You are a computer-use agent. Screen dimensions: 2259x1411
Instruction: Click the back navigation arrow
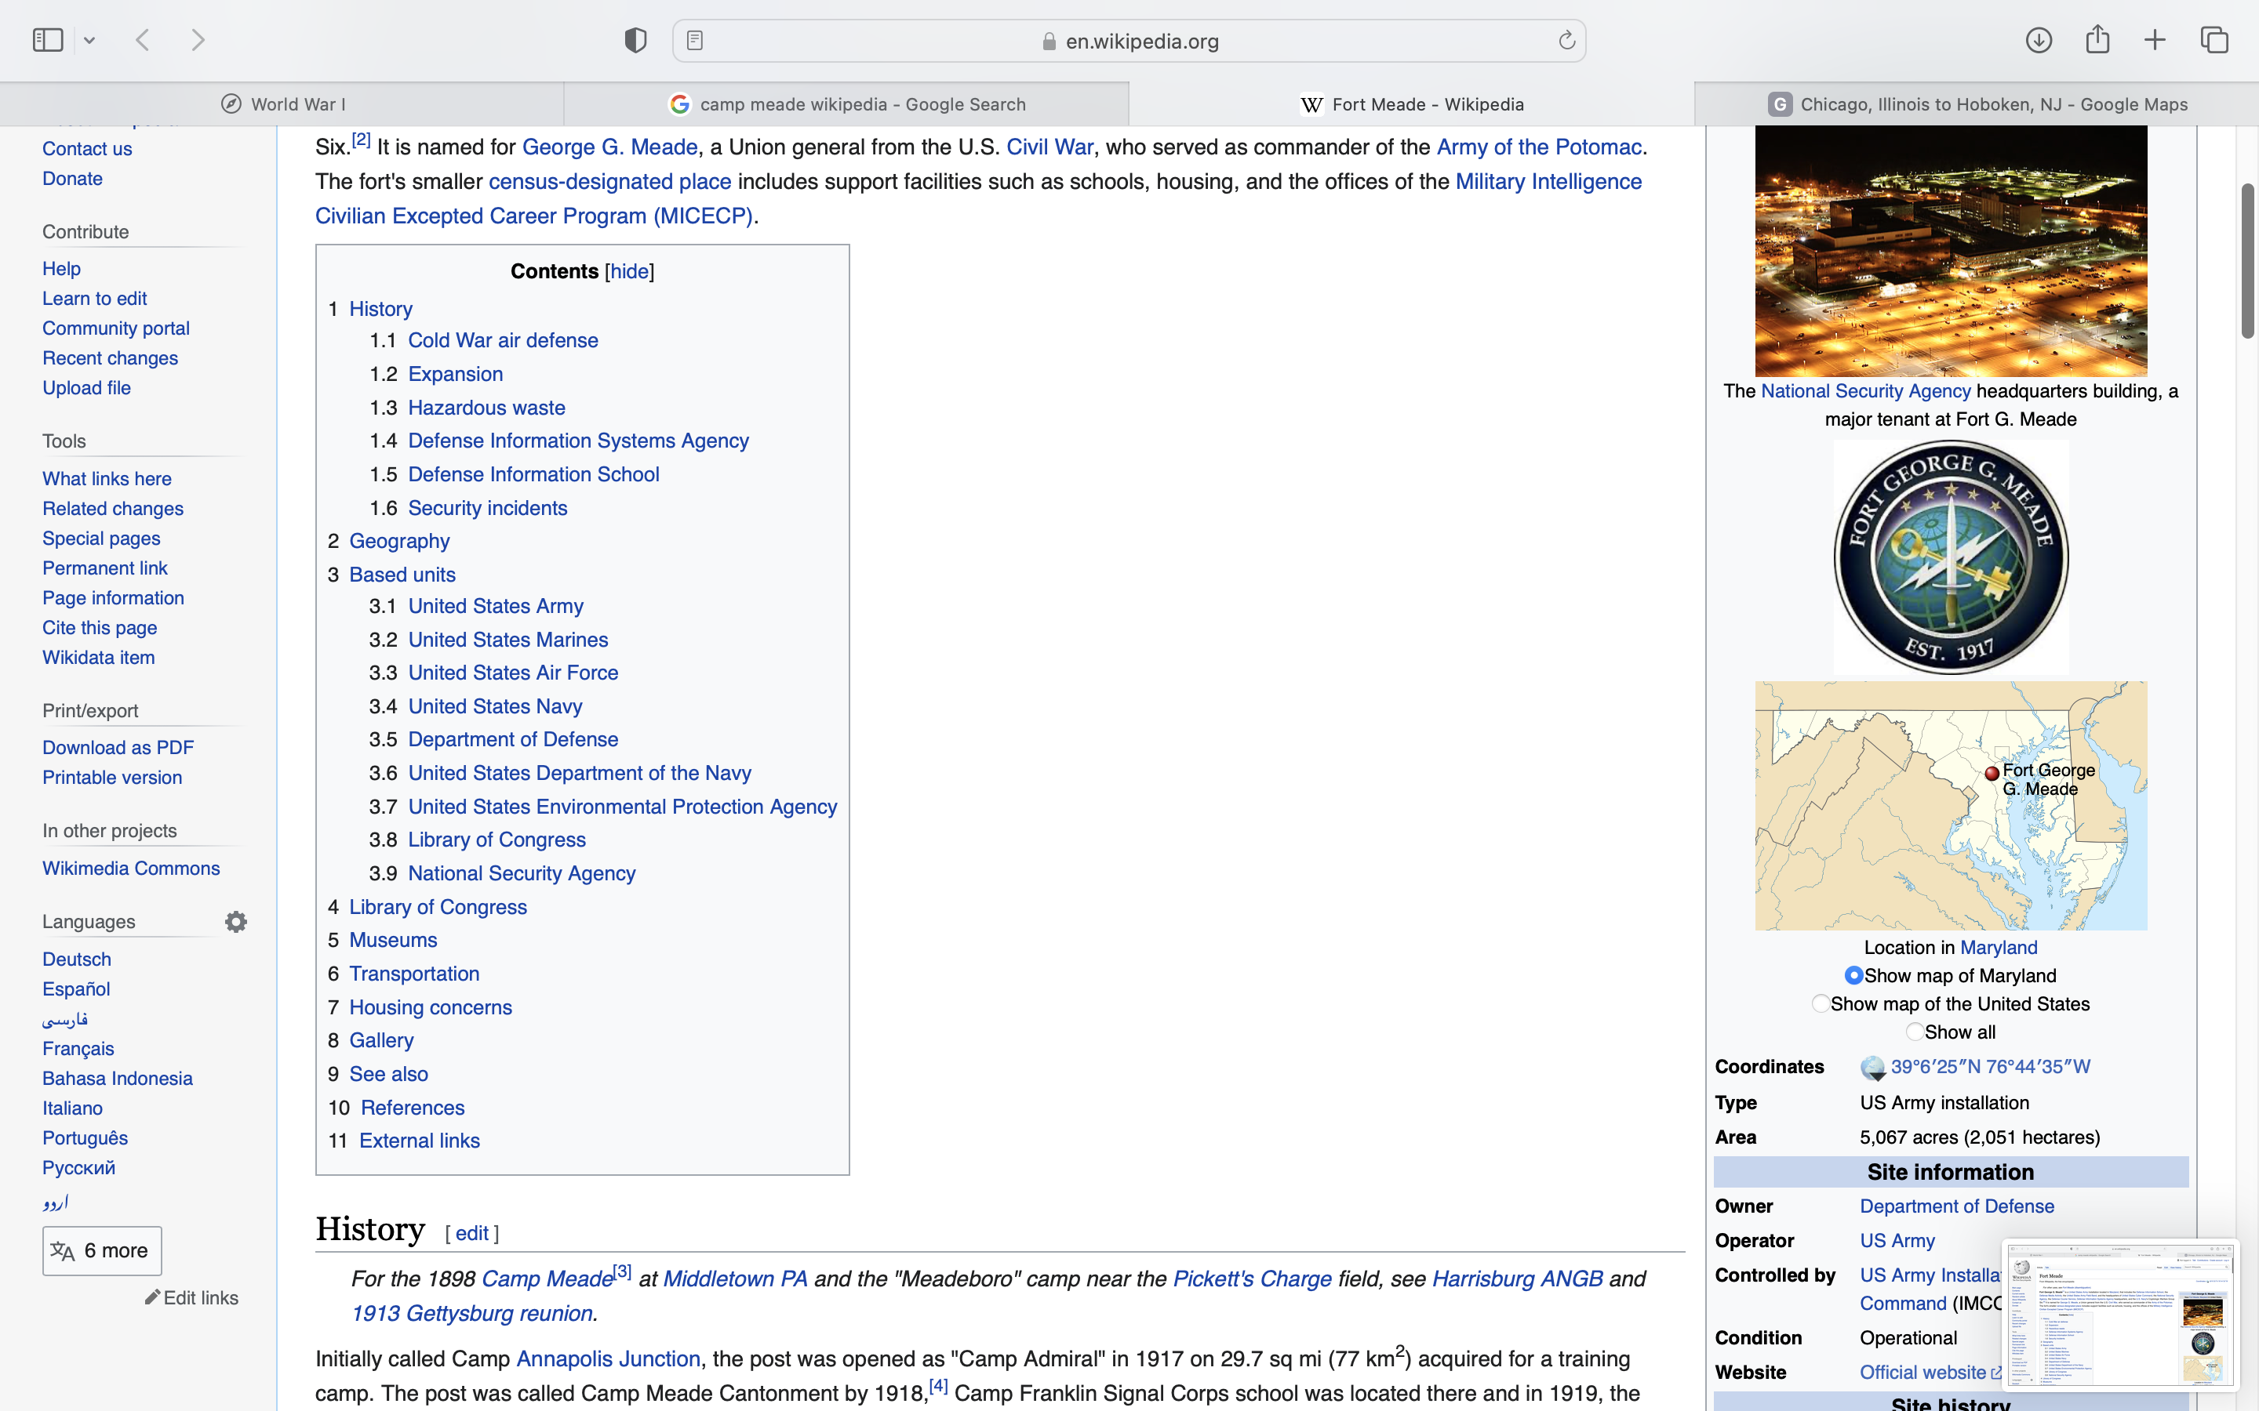143,40
